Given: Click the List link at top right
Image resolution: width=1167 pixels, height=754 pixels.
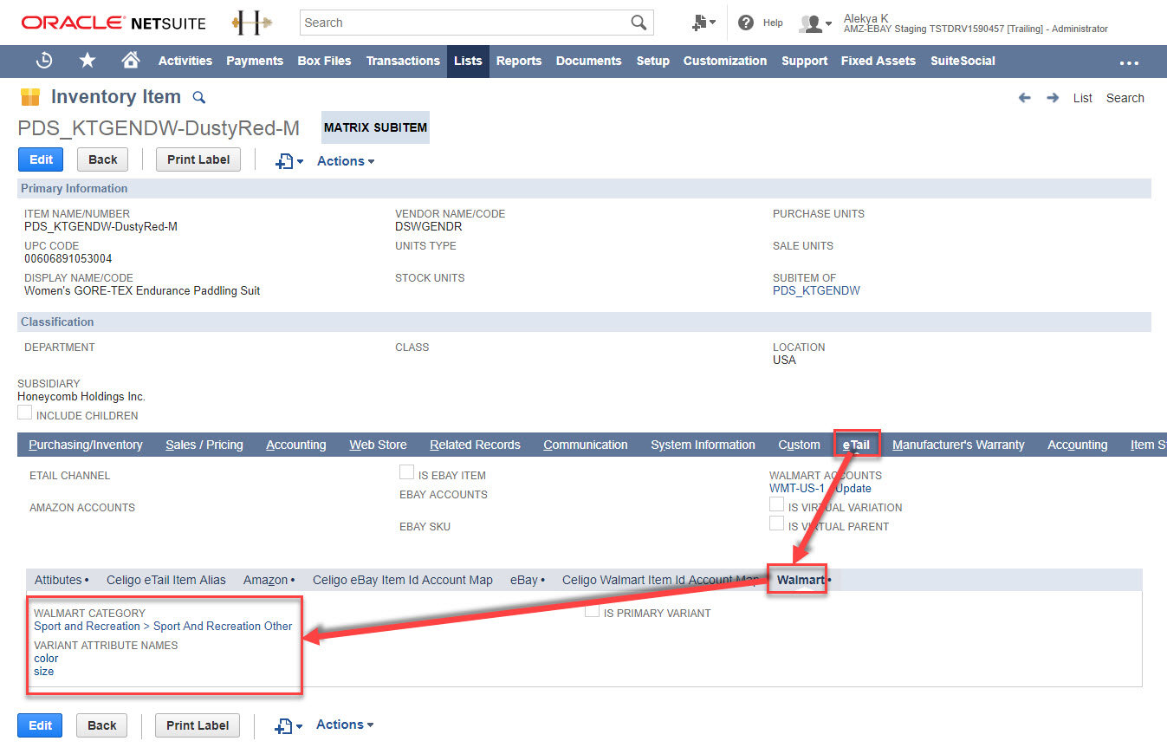Looking at the screenshot, I should pos(1083,98).
